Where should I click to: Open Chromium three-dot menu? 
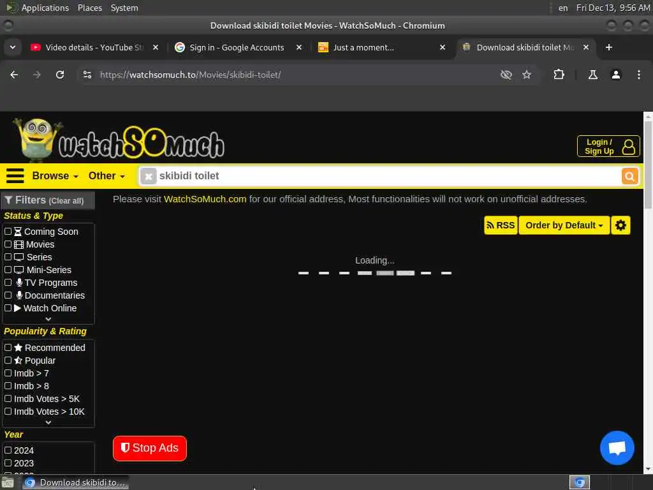pyautogui.click(x=639, y=75)
